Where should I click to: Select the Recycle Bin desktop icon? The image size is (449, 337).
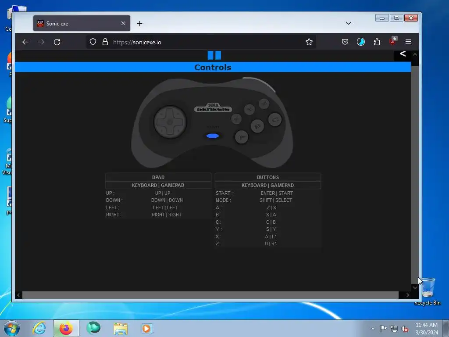427,291
